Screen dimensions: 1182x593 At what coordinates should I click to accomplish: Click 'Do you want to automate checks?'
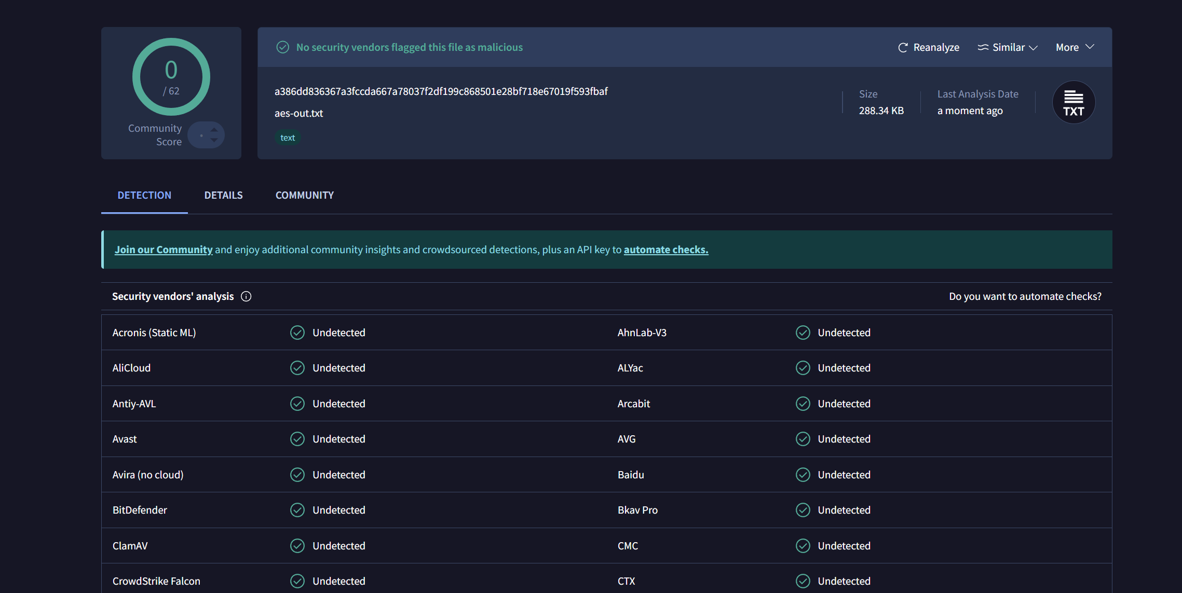point(1025,296)
